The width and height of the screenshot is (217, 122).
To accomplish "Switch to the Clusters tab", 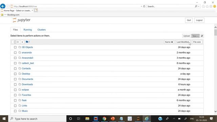I will tap(41, 29).
